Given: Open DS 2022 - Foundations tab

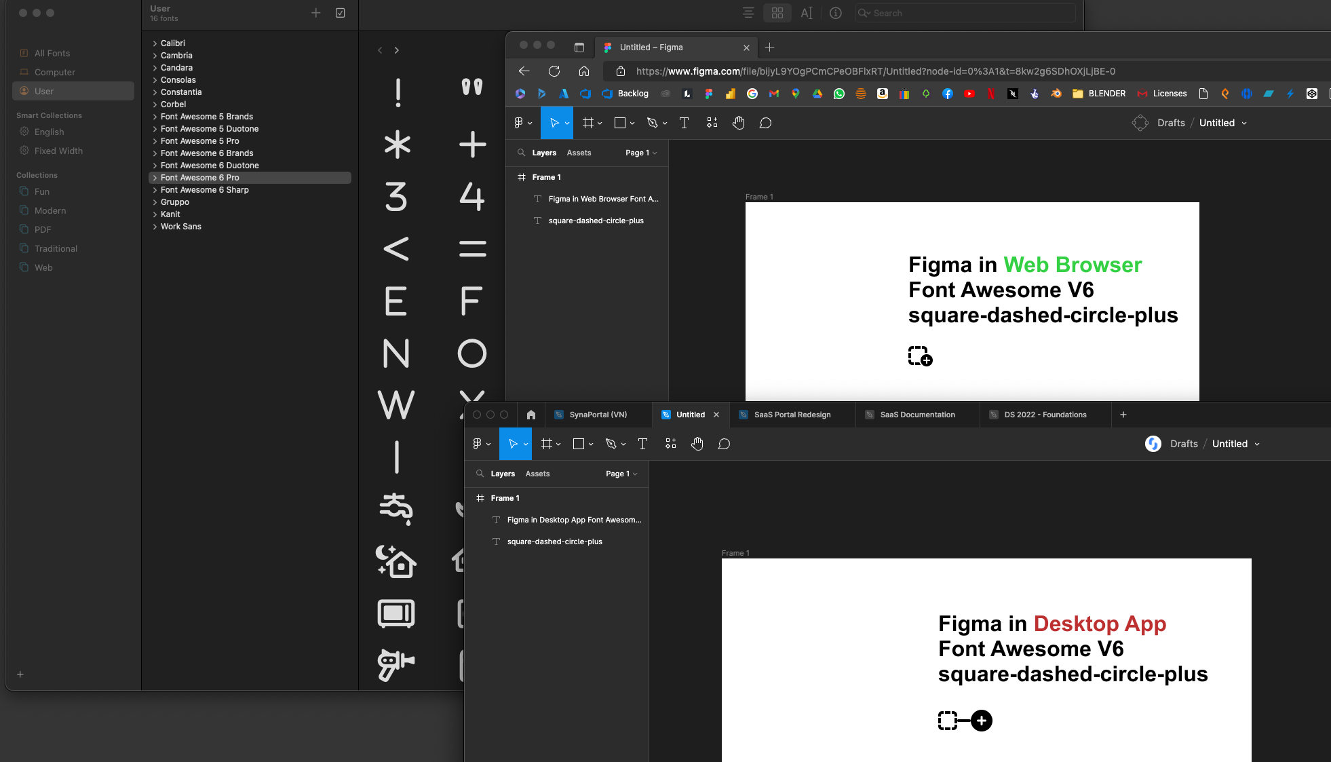Looking at the screenshot, I should point(1045,415).
